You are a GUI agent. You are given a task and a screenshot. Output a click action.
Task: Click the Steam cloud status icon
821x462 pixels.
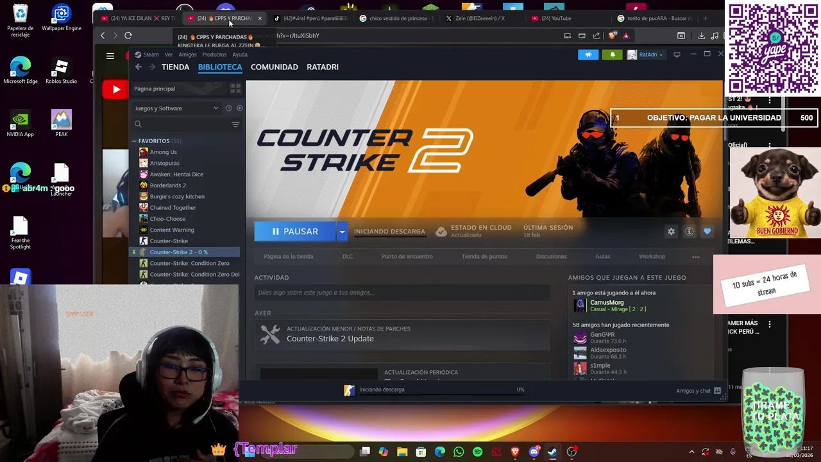click(441, 232)
